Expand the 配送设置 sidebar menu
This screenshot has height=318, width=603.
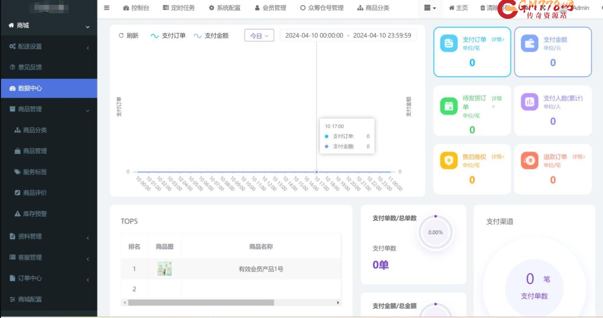click(49, 47)
